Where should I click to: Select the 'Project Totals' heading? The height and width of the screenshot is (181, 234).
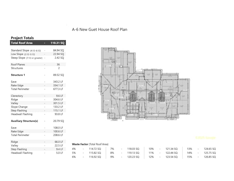point(22,38)
